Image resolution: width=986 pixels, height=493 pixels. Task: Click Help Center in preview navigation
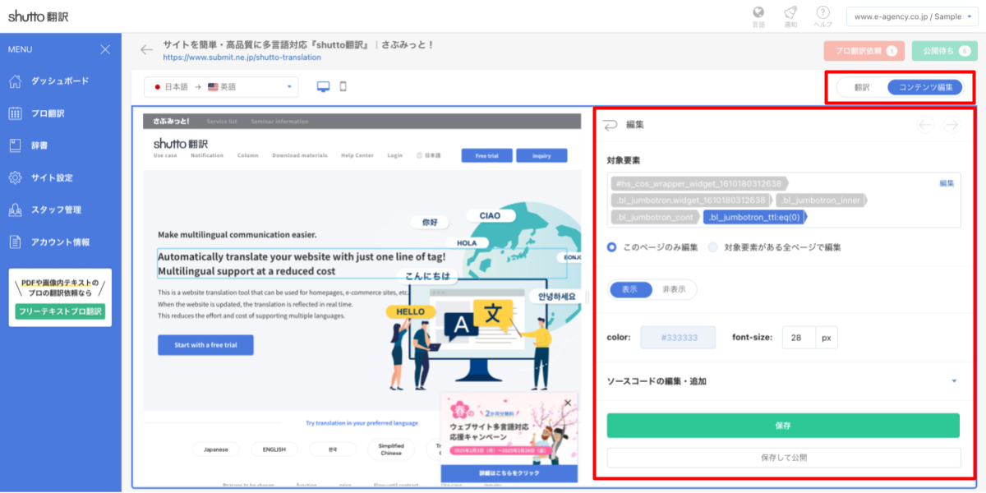pos(357,155)
